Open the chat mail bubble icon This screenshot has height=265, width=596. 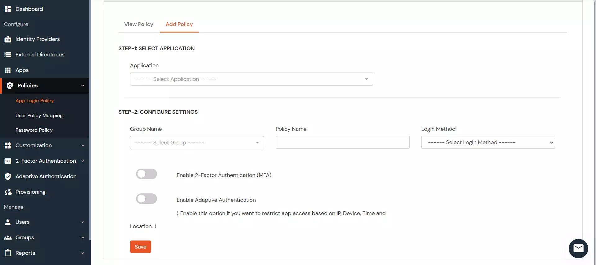pos(578,249)
